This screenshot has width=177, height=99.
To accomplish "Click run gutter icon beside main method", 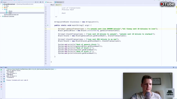I will point(48,25).
